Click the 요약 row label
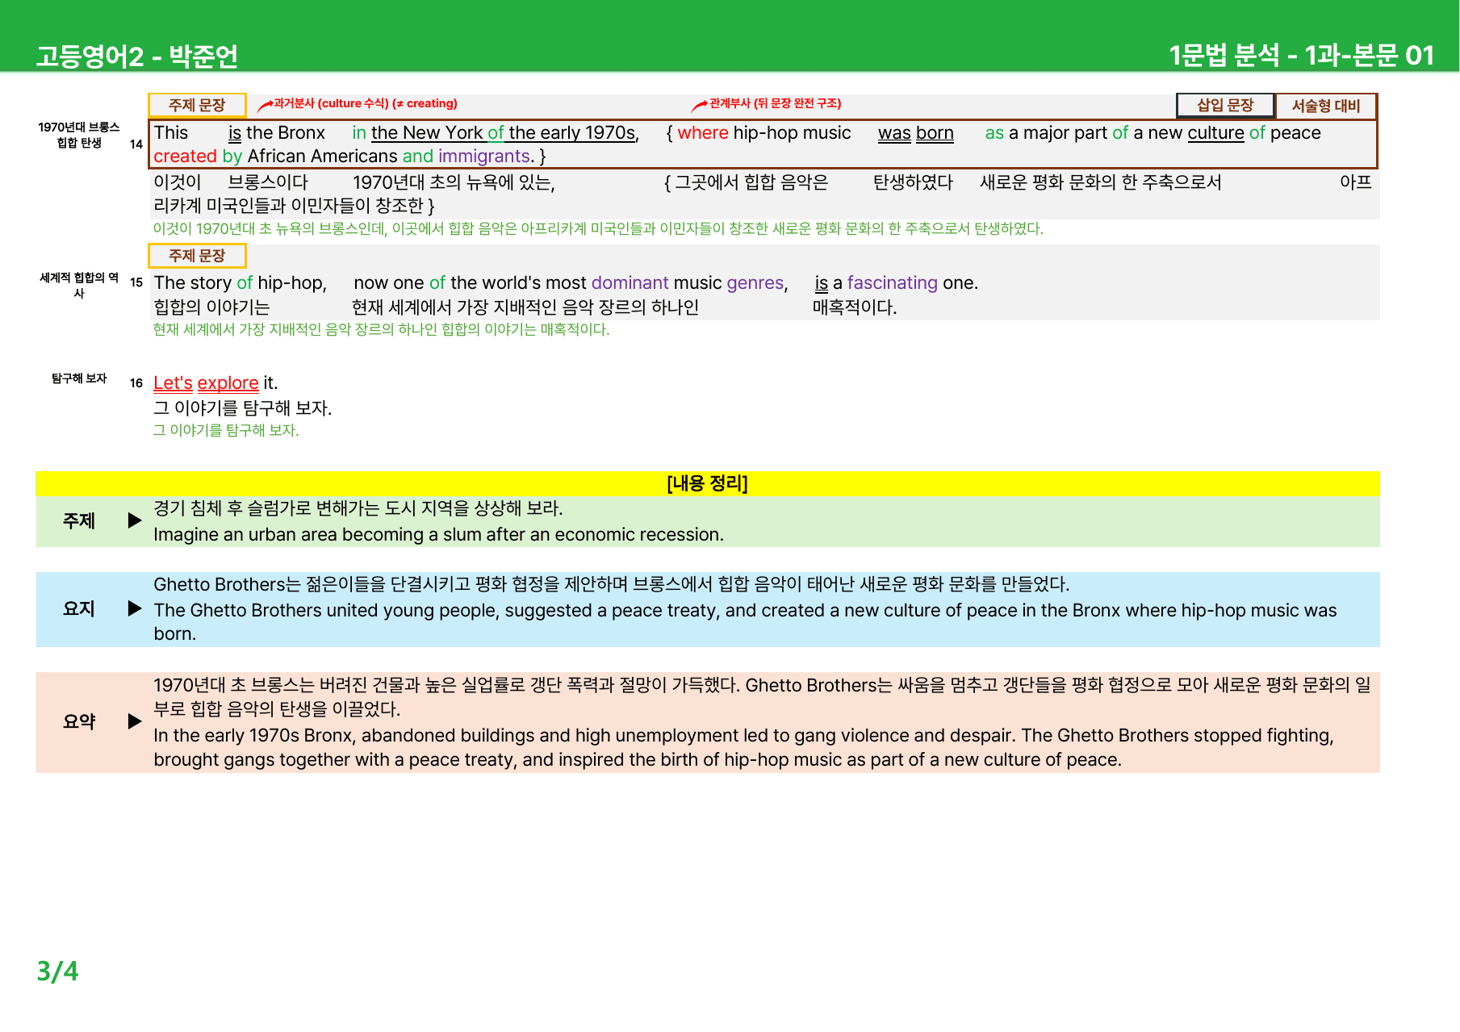 79,722
